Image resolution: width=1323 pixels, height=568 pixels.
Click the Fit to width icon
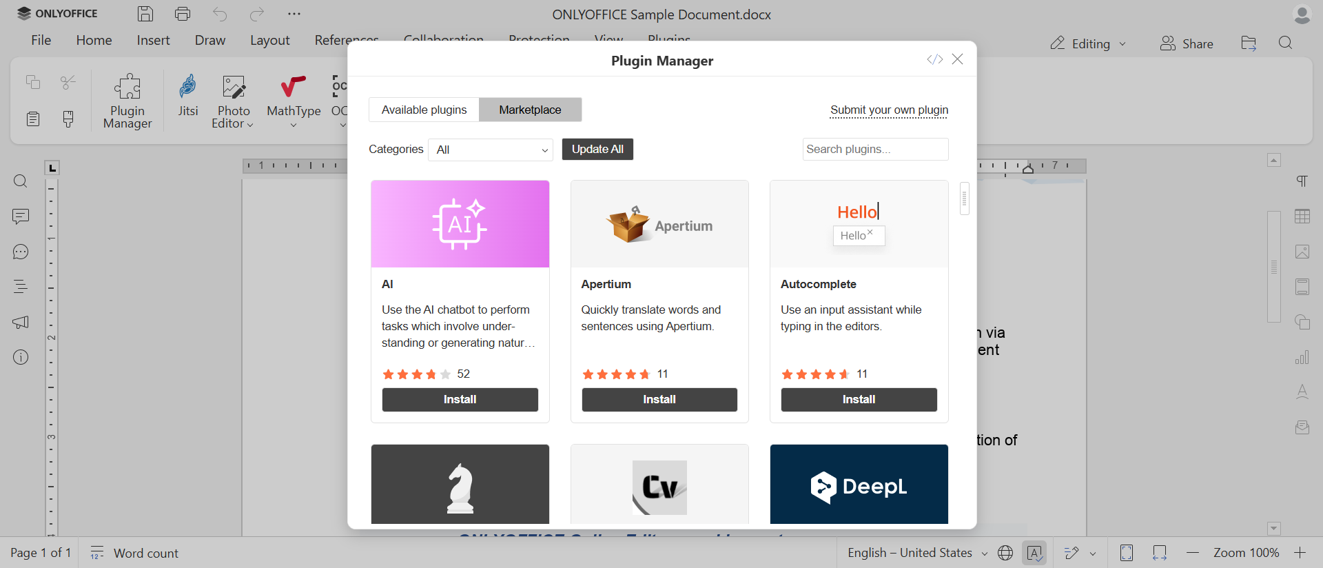(x=1160, y=553)
